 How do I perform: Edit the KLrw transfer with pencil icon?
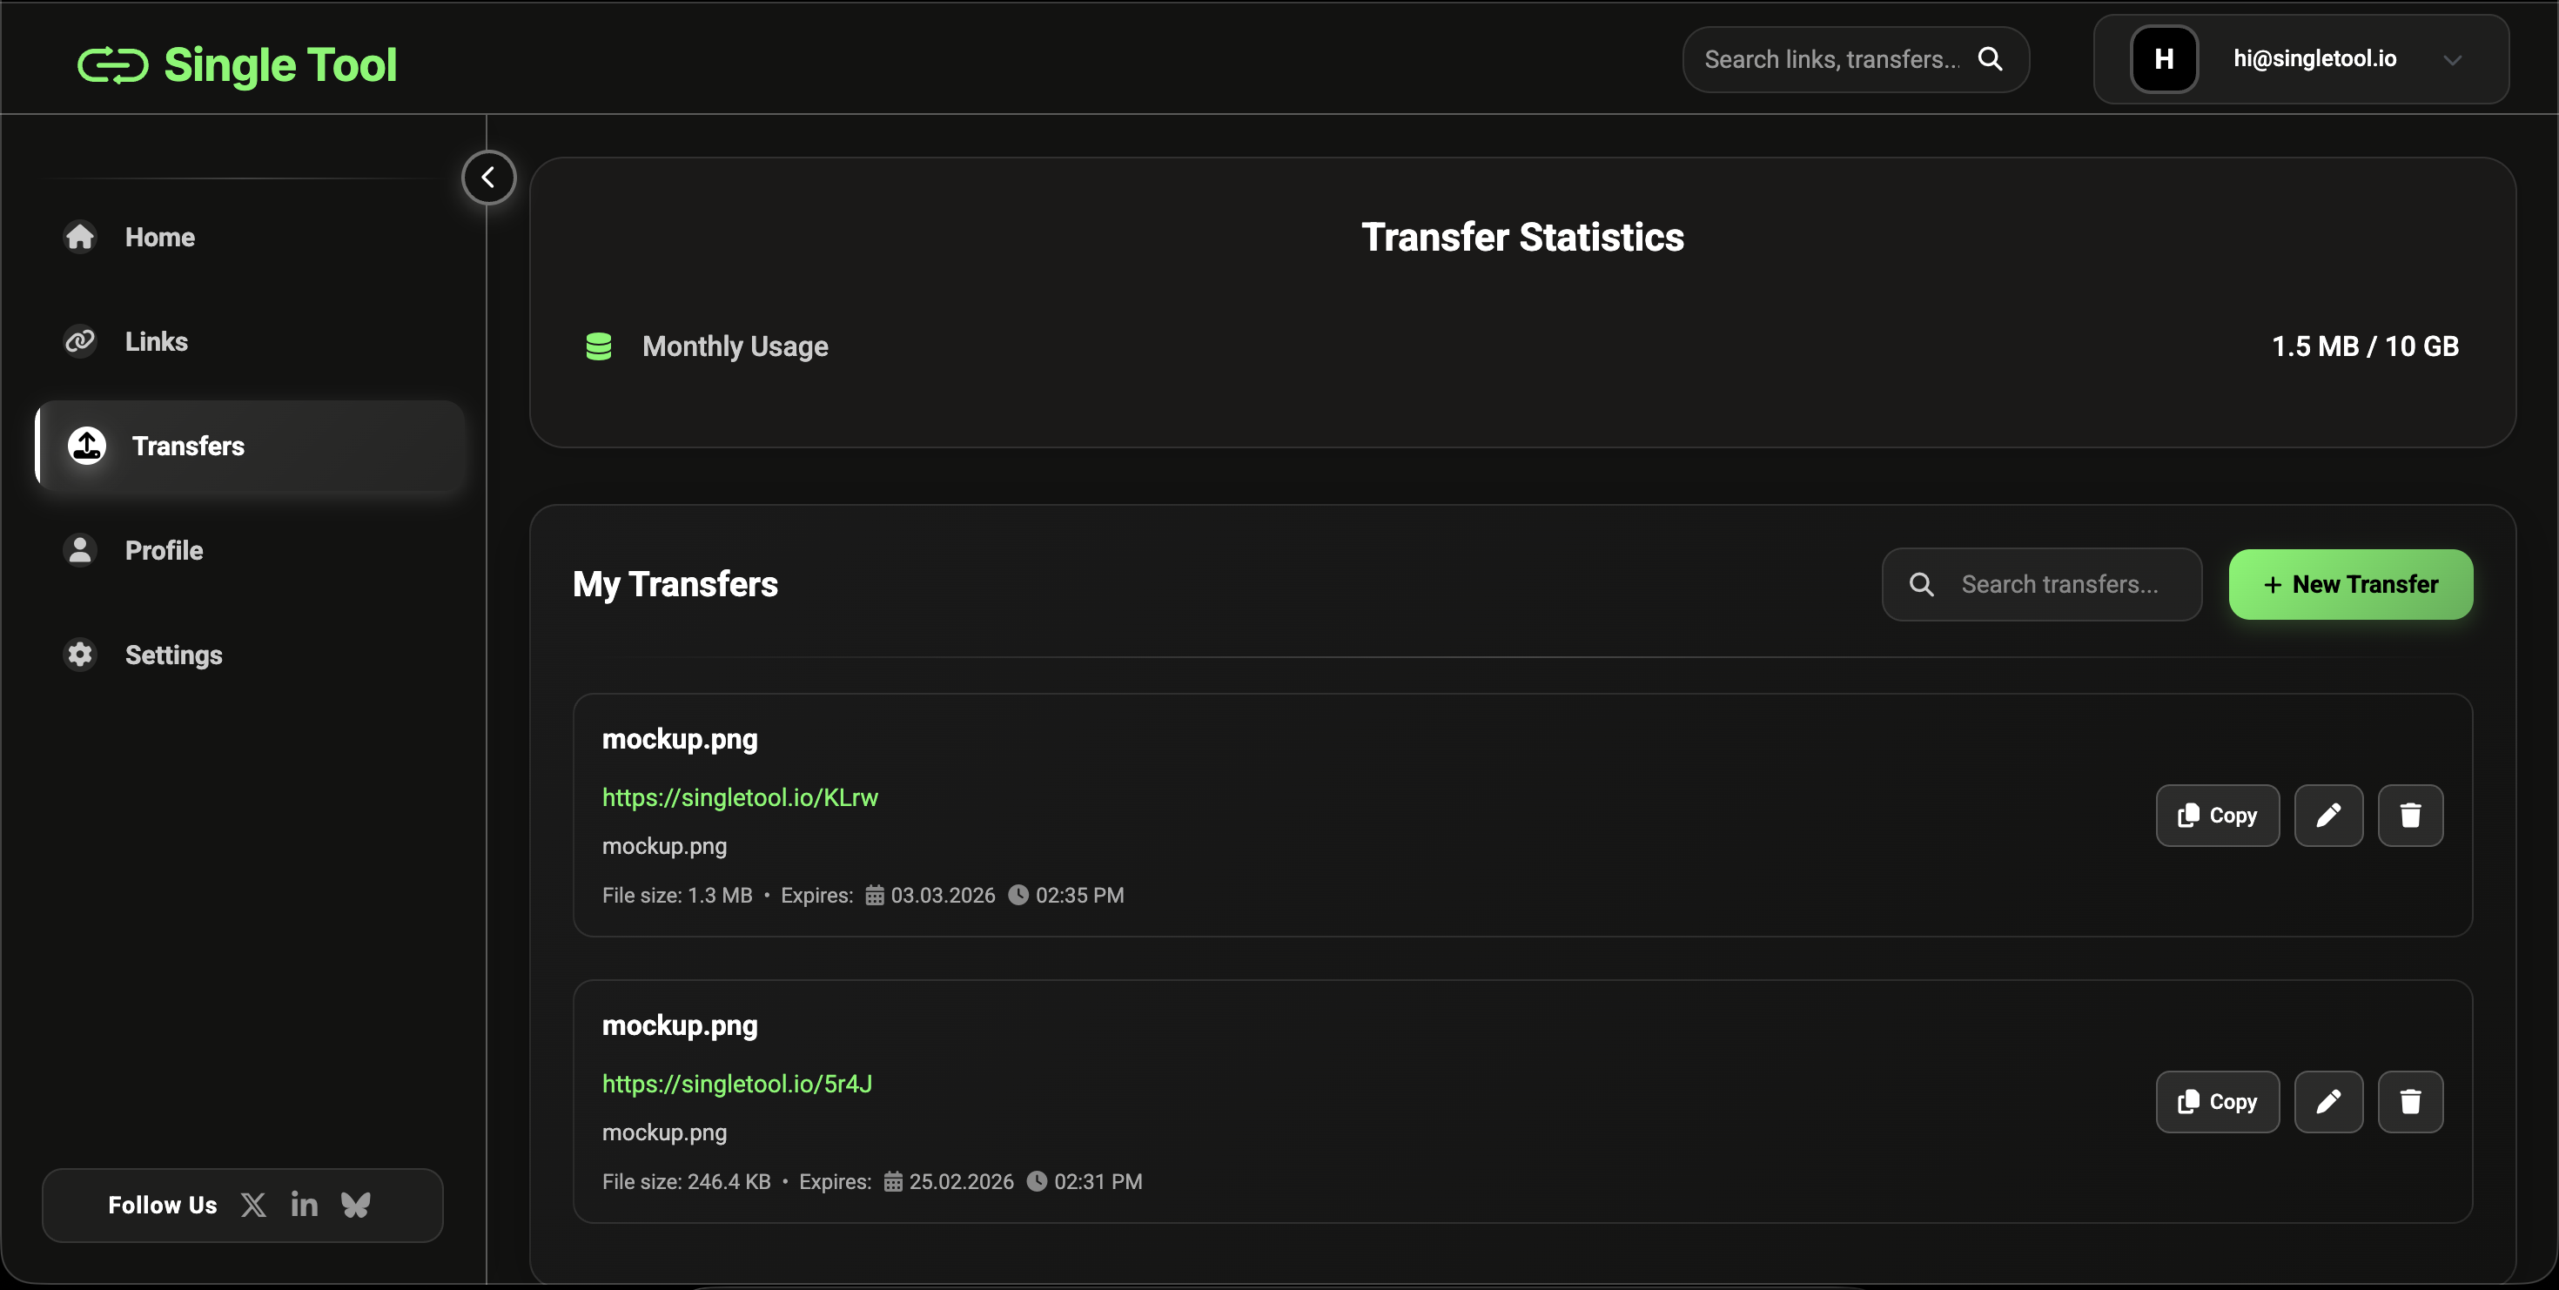[x=2327, y=816]
